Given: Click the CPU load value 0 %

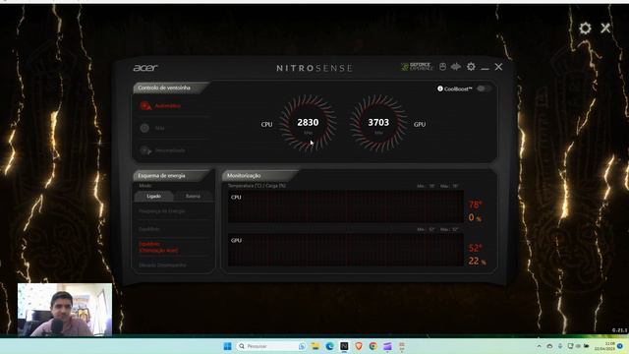Looking at the screenshot, I should pyautogui.click(x=475, y=218).
